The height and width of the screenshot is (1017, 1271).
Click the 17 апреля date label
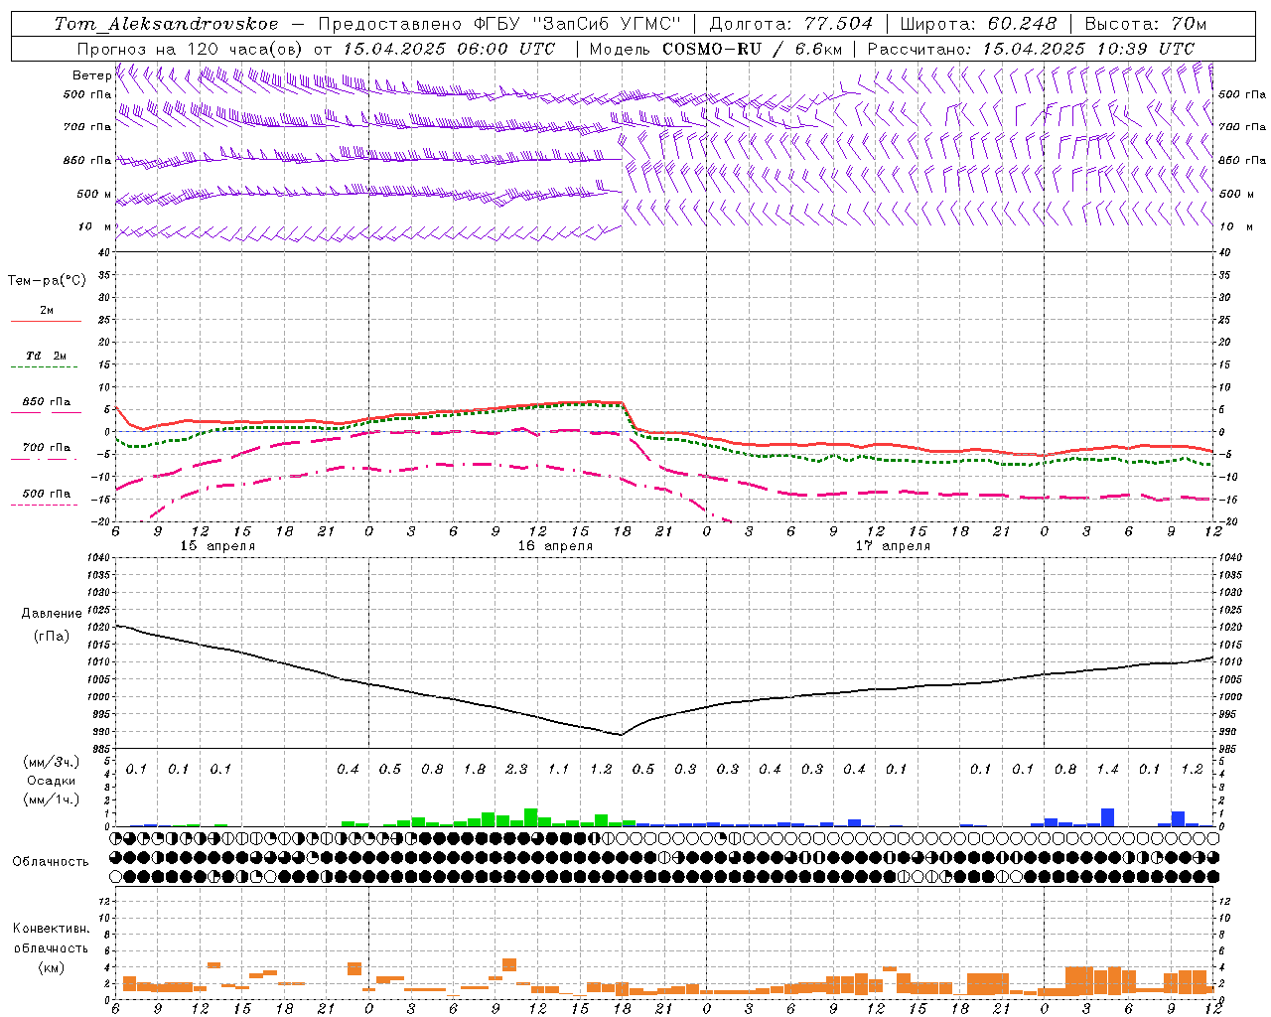point(893,546)
